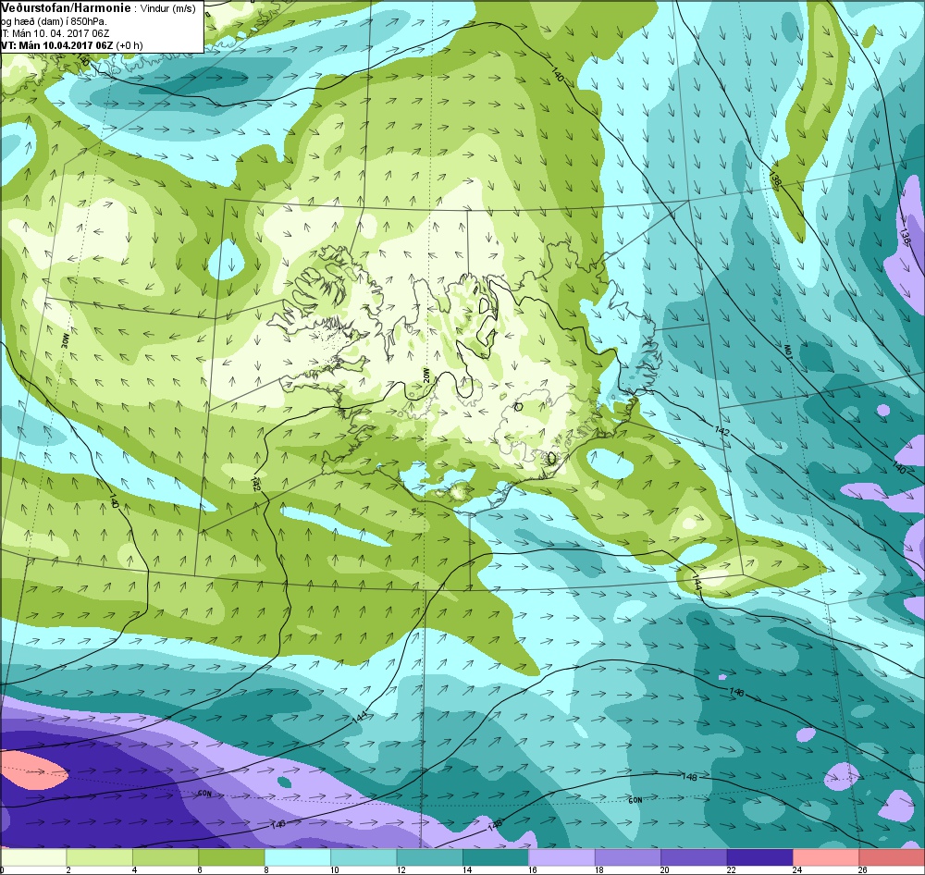The height and width of the screenshot is (875, 925).
Task: Click the Vindur (m/s) label
Action: (x=168, y=8)
